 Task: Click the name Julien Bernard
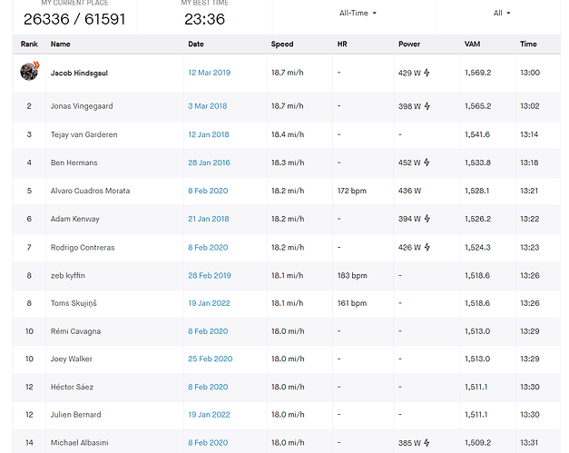tap(75, 415)
